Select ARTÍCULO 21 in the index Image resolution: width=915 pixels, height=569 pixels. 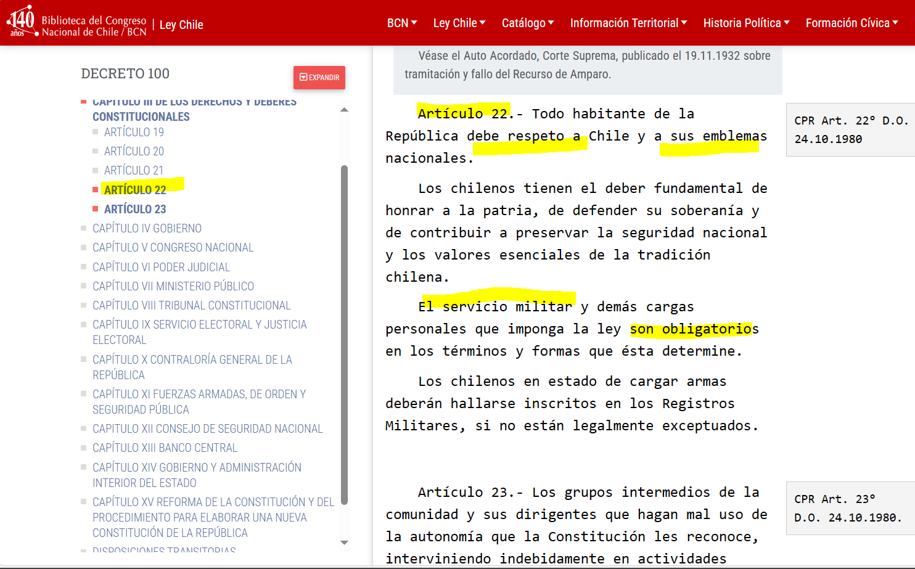pyautogui.click(x=134, y=170)
